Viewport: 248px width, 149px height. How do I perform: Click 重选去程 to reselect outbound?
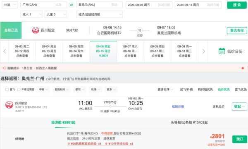coord(237,31)
